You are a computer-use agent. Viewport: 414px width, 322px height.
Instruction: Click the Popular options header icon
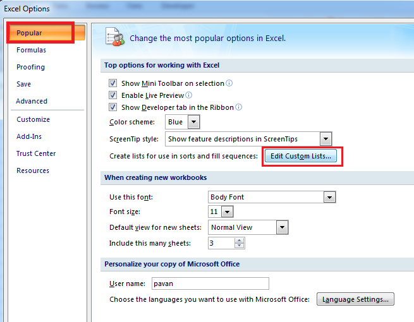115,37
